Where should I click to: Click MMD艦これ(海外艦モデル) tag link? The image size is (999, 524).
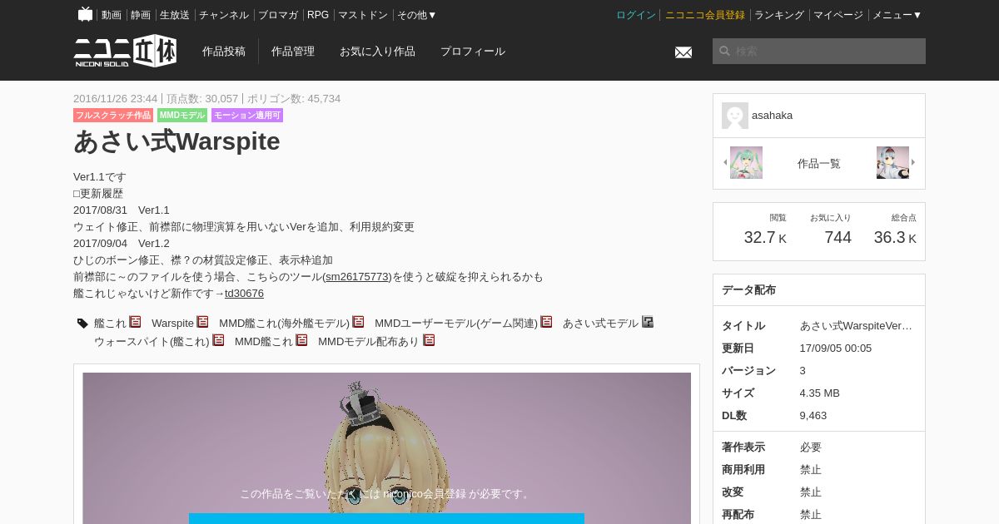coord(284,323)
